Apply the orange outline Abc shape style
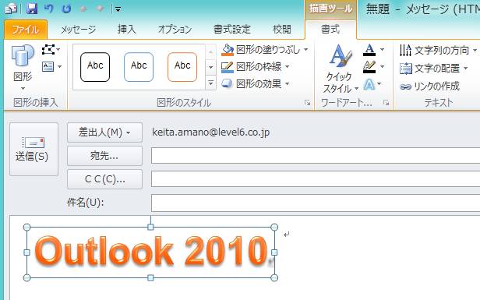The width and height of the screenshot is (480, 300). coord(182,67)
